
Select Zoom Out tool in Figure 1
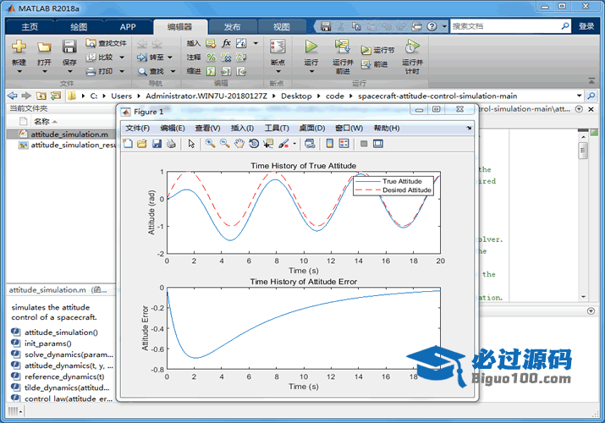pos(224,144)
